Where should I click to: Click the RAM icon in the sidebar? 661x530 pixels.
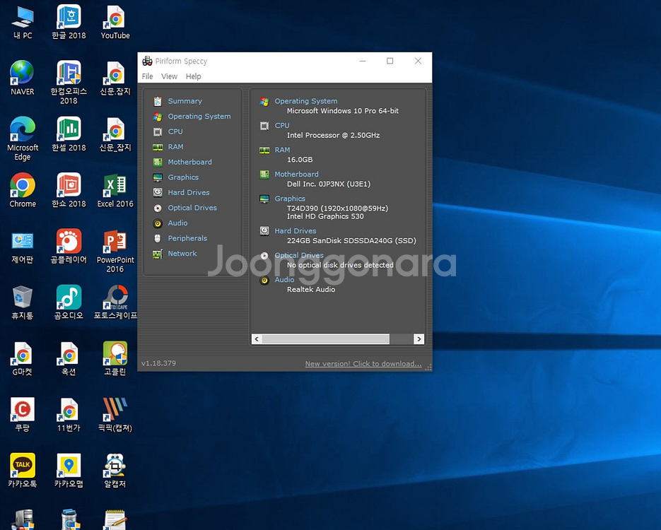[x=157, y=147]
